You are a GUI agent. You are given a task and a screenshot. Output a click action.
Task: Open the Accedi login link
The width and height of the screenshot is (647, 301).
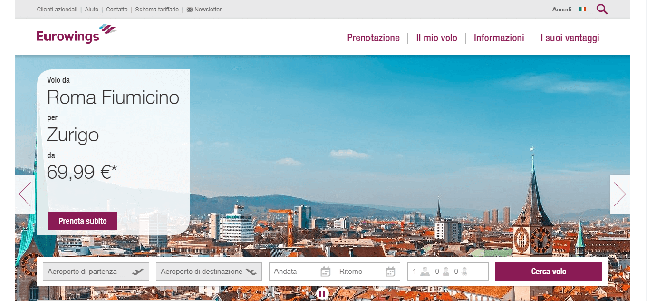[x=561, y=9]
